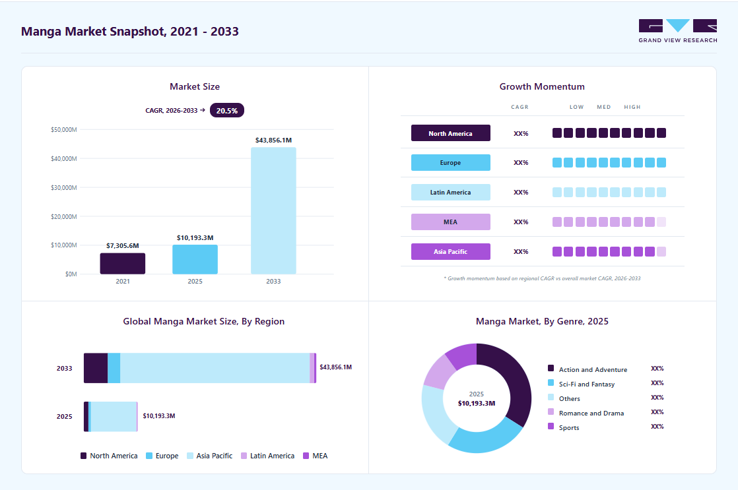Viewport: 738px width, 490px height.
Task: Click the $10,193.3M label beside the 2025 stacked bar
Action: click(x=159, y=416)
